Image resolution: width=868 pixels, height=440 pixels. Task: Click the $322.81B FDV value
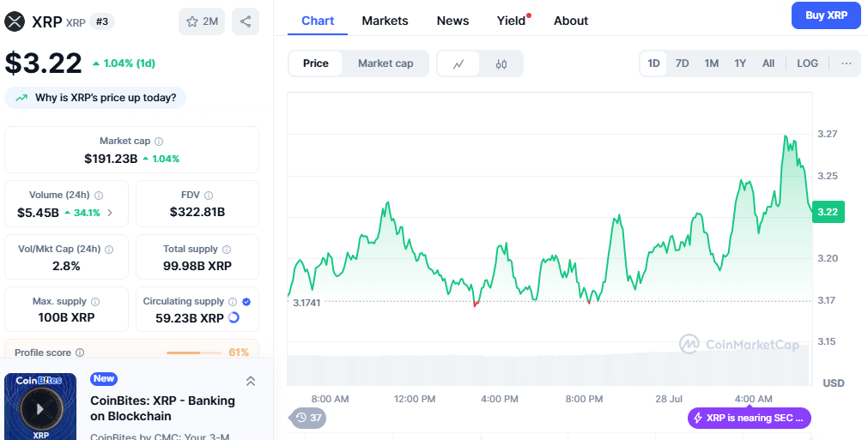point(197,212)
